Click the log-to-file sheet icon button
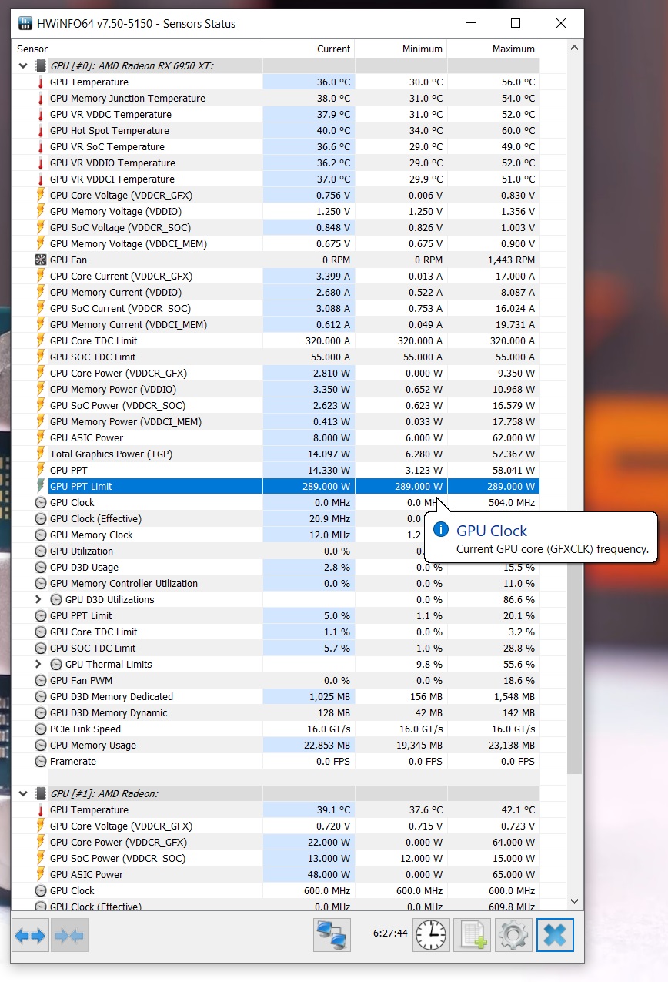Viewport: 668px width, 982px height. tap(473, 936)
